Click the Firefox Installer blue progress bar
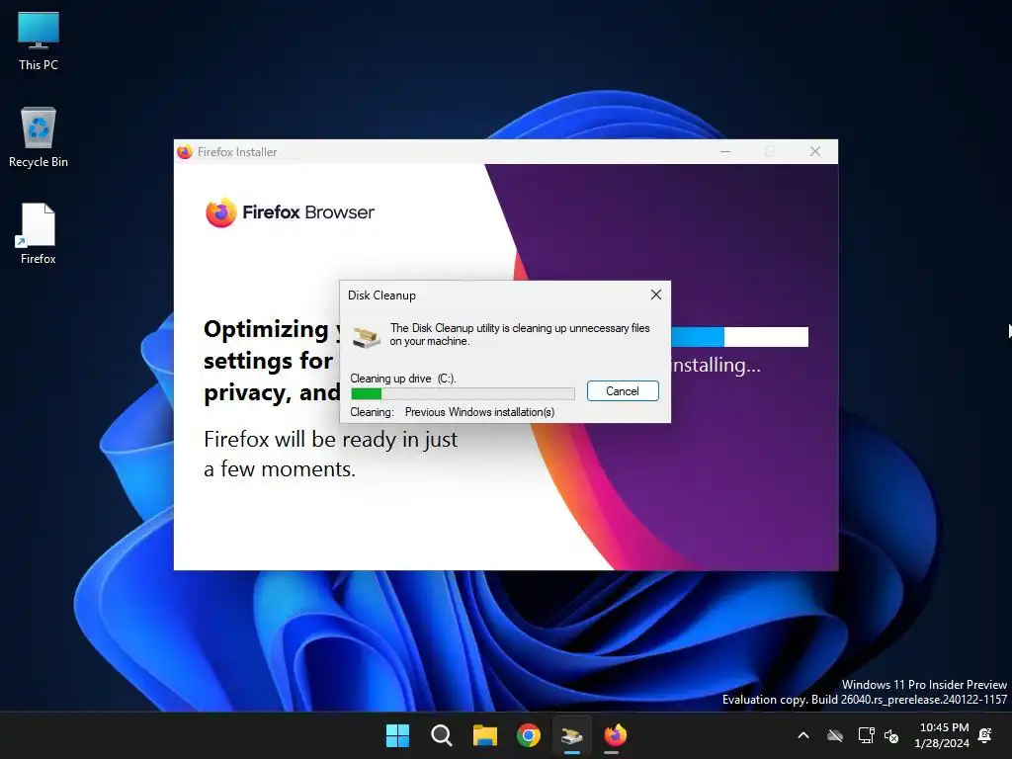This screenshot has width=1012, height=759. [739, 337]
